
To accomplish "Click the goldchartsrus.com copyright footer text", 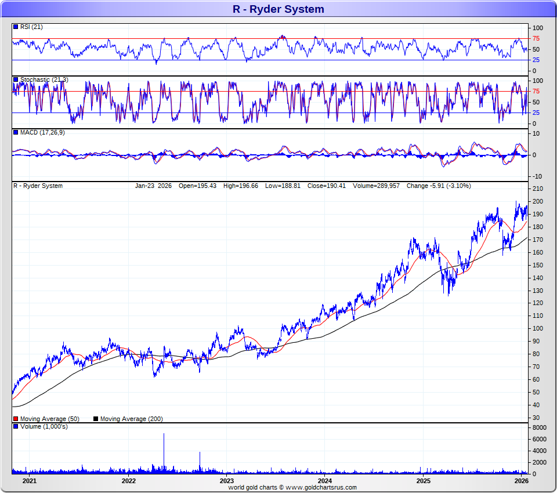I will click(292, 487).
